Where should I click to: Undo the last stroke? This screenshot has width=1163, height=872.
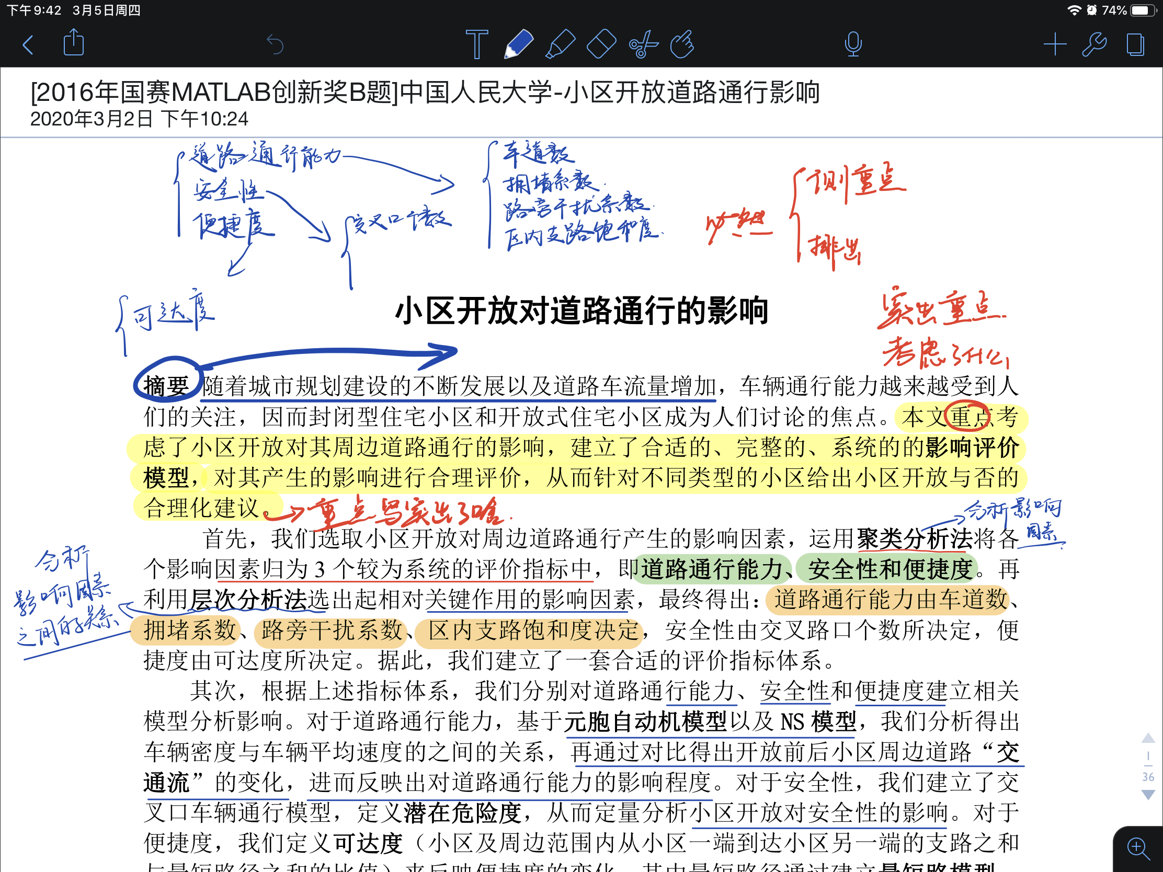275,44
